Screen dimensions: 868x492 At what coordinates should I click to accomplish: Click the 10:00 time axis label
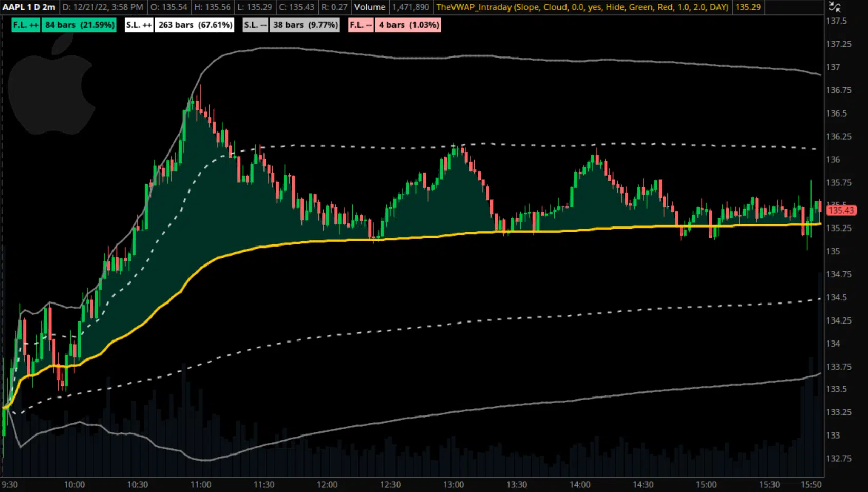point(74,484)
